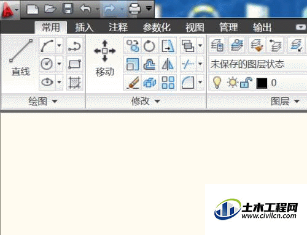
Task: Open an existing drawing file
Action: tap(50, 9)
